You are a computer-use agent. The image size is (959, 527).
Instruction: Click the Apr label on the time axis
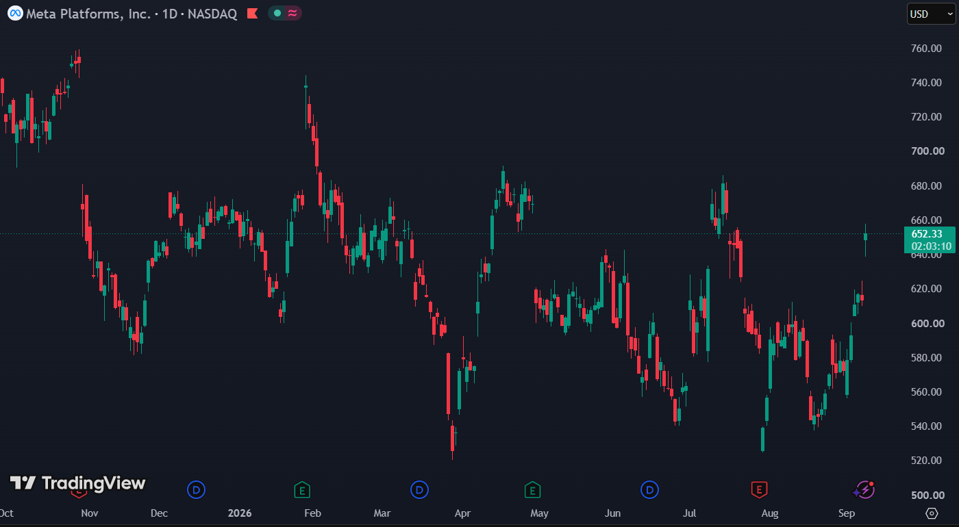click(462, 513)
